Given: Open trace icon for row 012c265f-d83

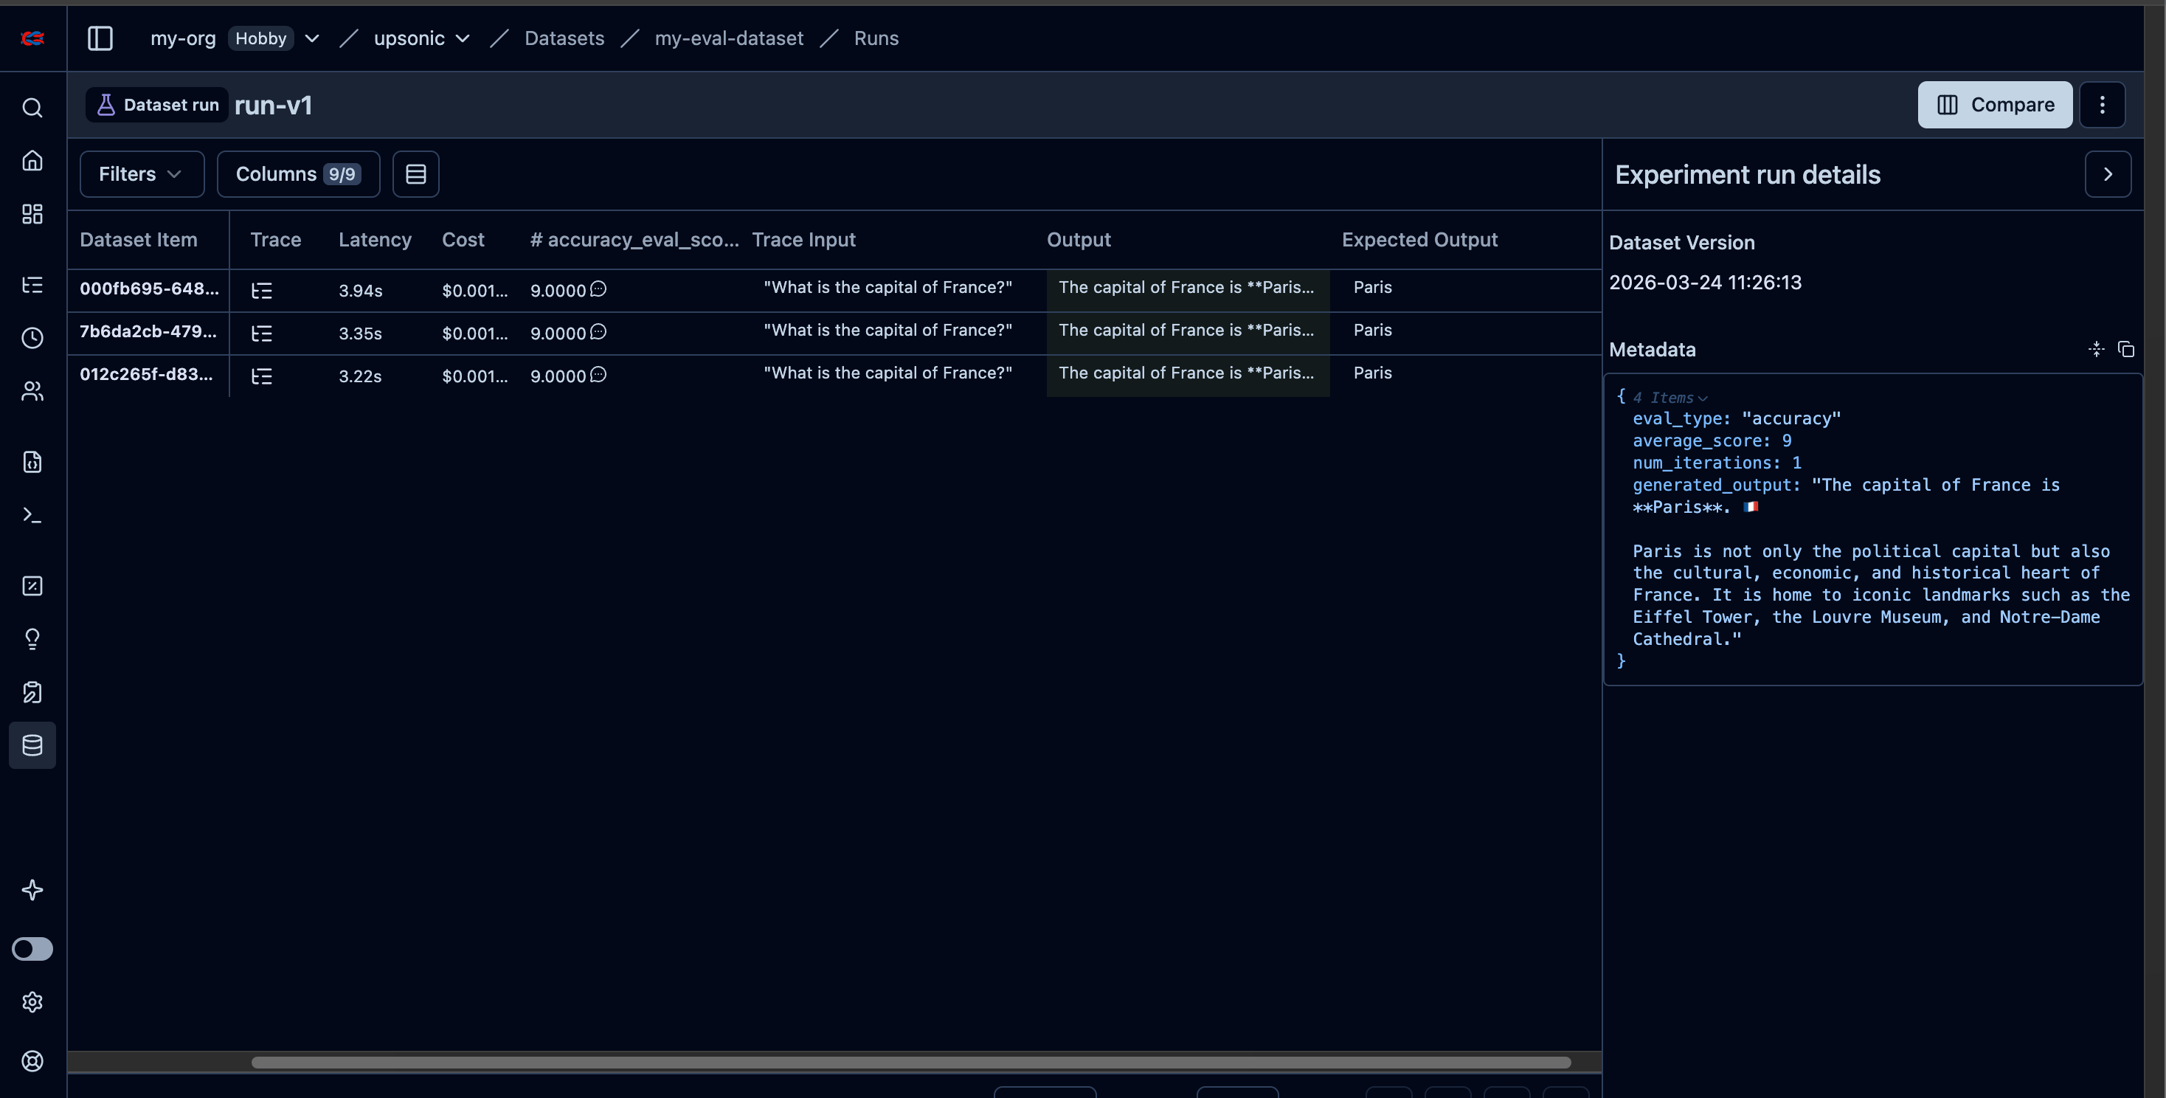Looking at the screenshot, I should point(261,376).
